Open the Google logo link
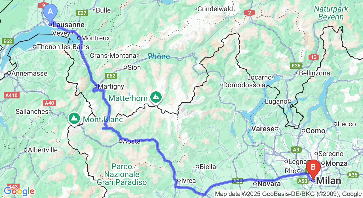The image size is (363, 198). tap(19, 191)
